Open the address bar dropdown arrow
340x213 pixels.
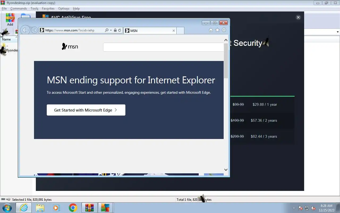click(111, 30)
